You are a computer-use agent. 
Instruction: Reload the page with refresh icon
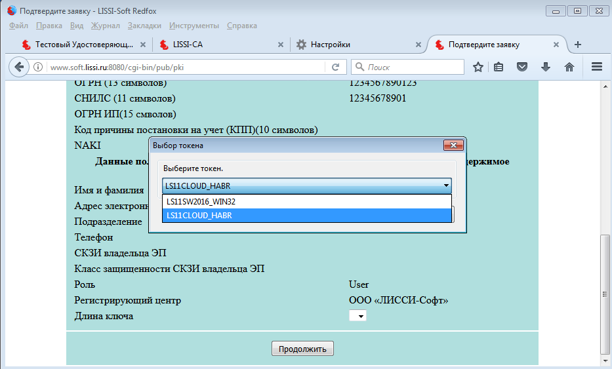(x=335, y=67)
